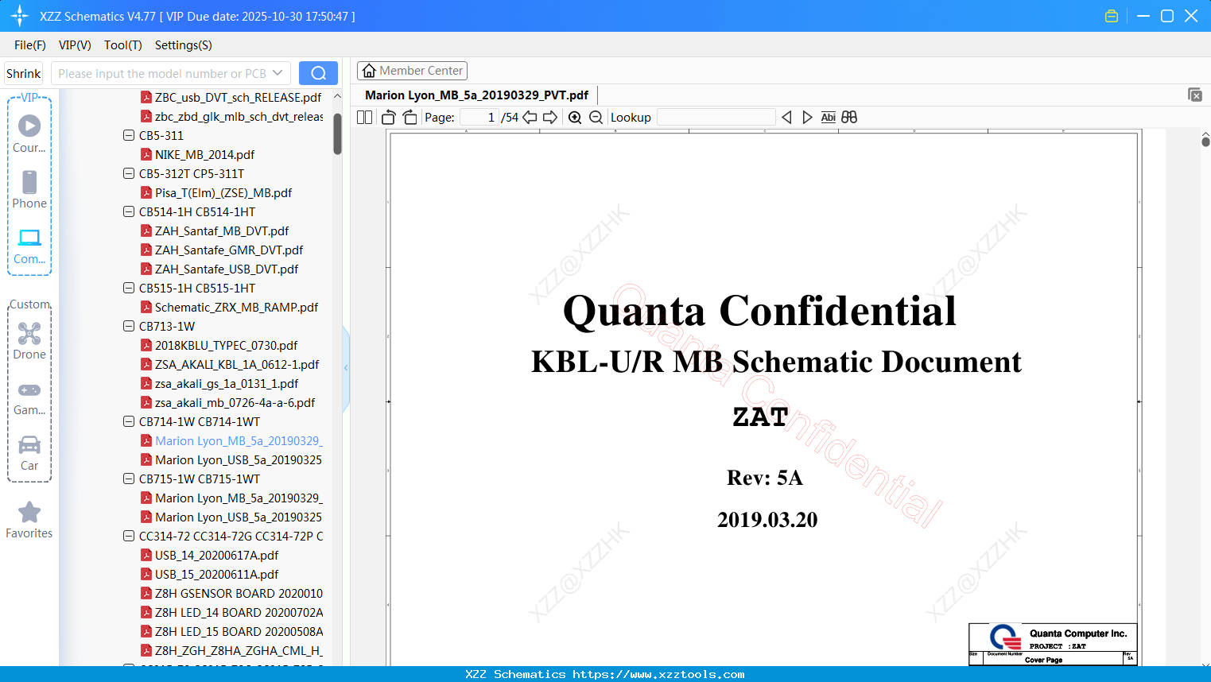This screenshot has height=682, width=1211.
Task: Open ZAH_Santaf_MB_DVT.pdf
Action: [222, 231]
